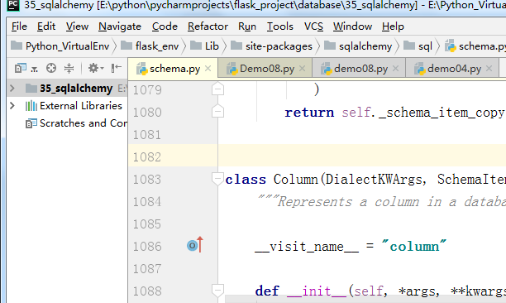Screen dimensions: 506x303
Task: Click the PyCharm application logo icon
Action: [13, 5]
